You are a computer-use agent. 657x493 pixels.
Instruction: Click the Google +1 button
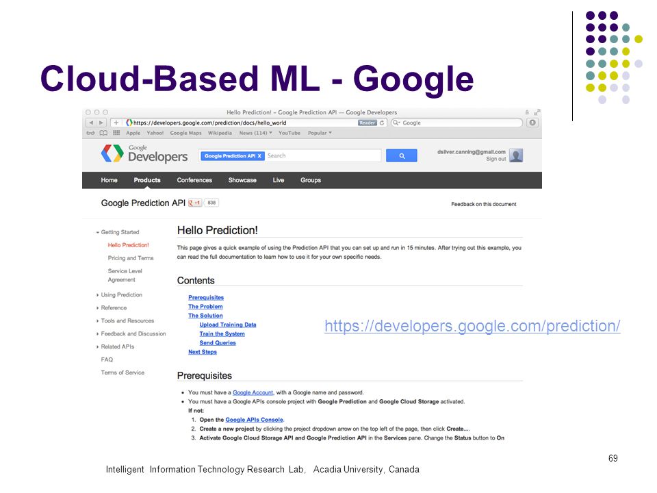point(195,203)
